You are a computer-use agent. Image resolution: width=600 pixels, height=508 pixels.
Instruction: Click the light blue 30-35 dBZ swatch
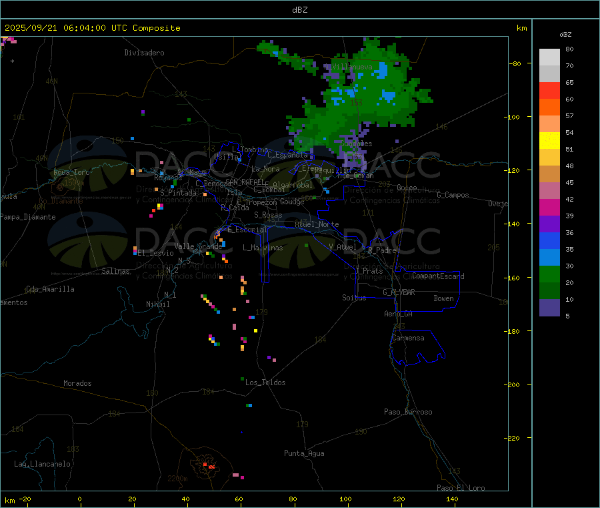549,258
